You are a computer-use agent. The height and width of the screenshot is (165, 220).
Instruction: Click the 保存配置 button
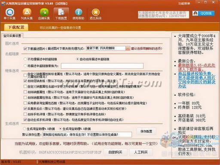click(x=146, y=131)
